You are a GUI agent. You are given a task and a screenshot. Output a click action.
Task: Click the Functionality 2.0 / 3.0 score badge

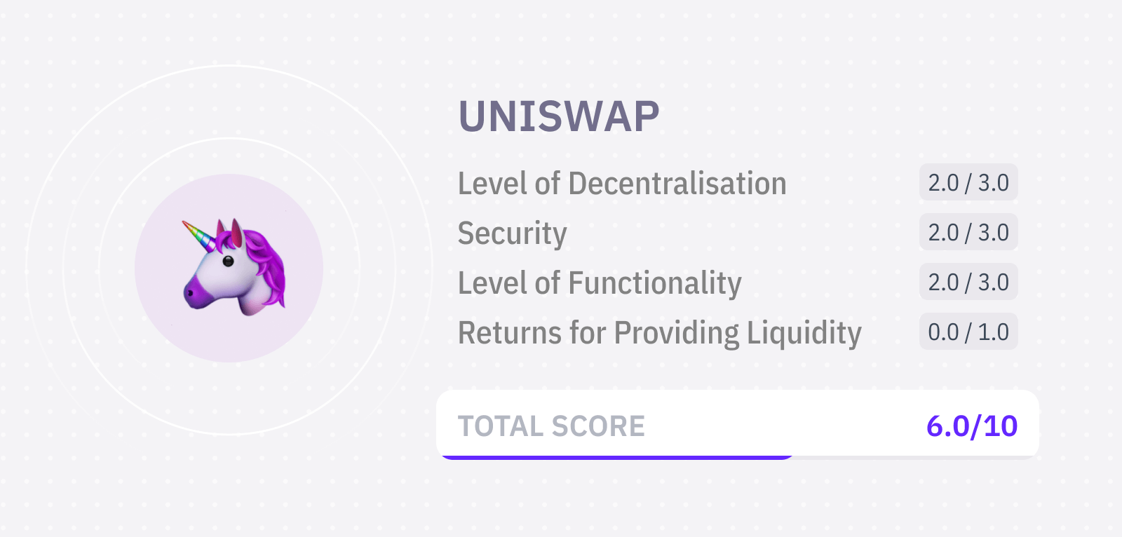[968, 282]
